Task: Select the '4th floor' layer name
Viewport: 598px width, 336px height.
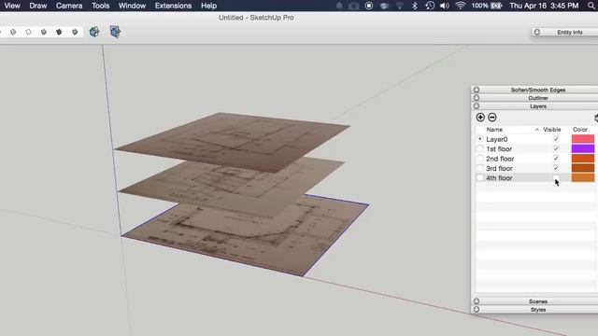Action: [x=499, y=178]
